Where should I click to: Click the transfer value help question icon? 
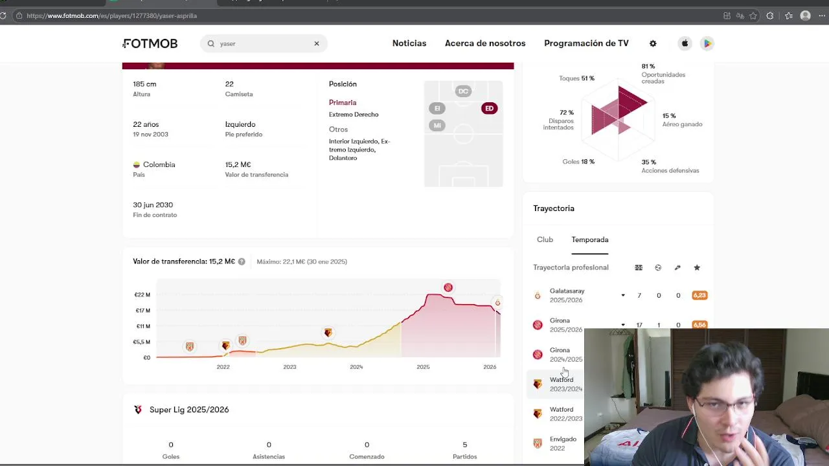click(x=242, y=261)
